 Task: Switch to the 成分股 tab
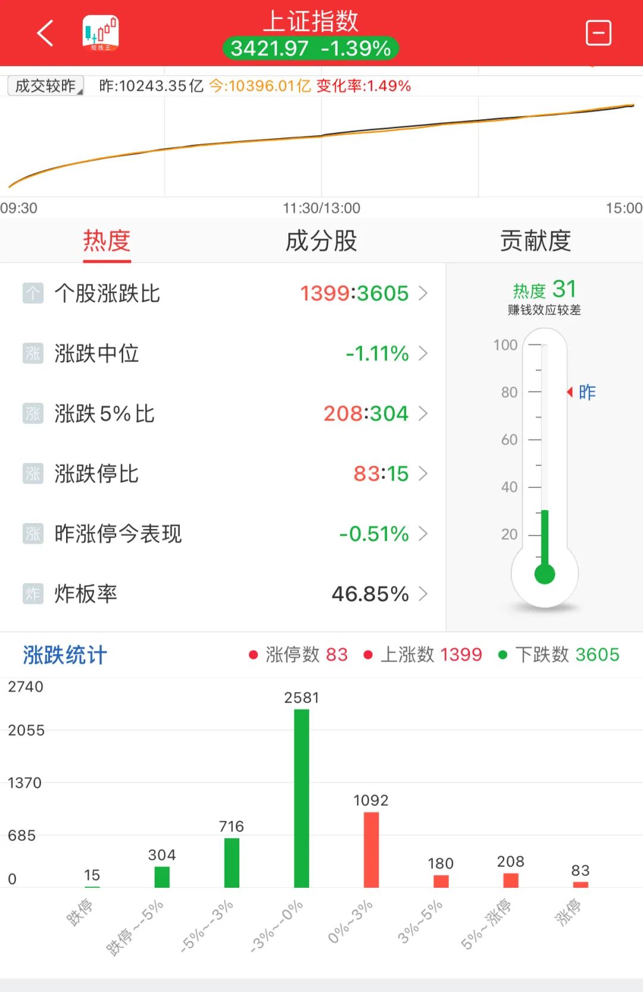[x=321, y=241]
